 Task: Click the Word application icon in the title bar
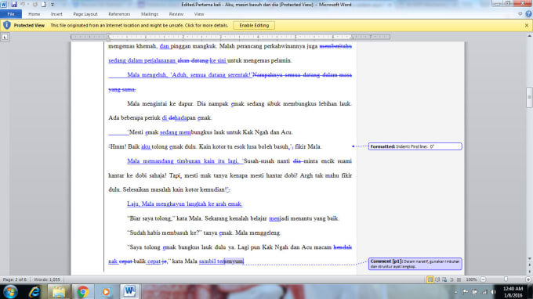pos(4,5)
